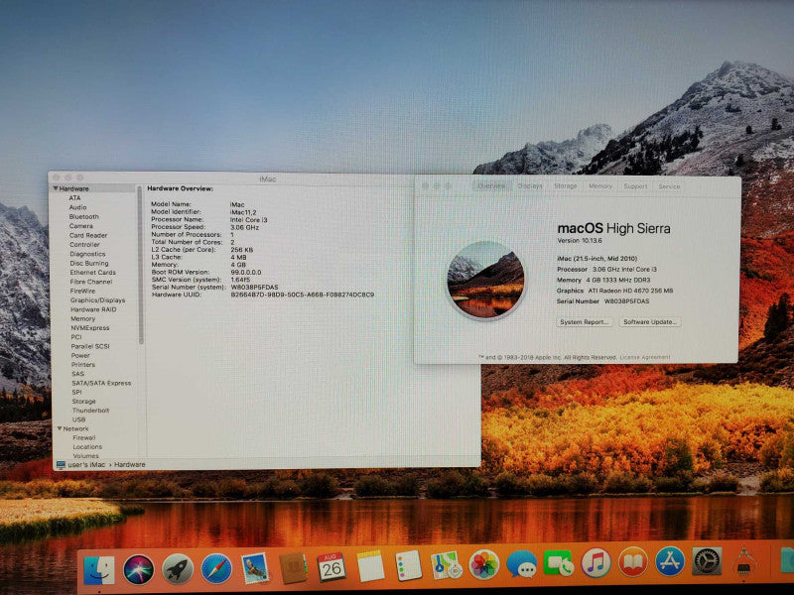Open Photos app from the Dock

[484, 564]
